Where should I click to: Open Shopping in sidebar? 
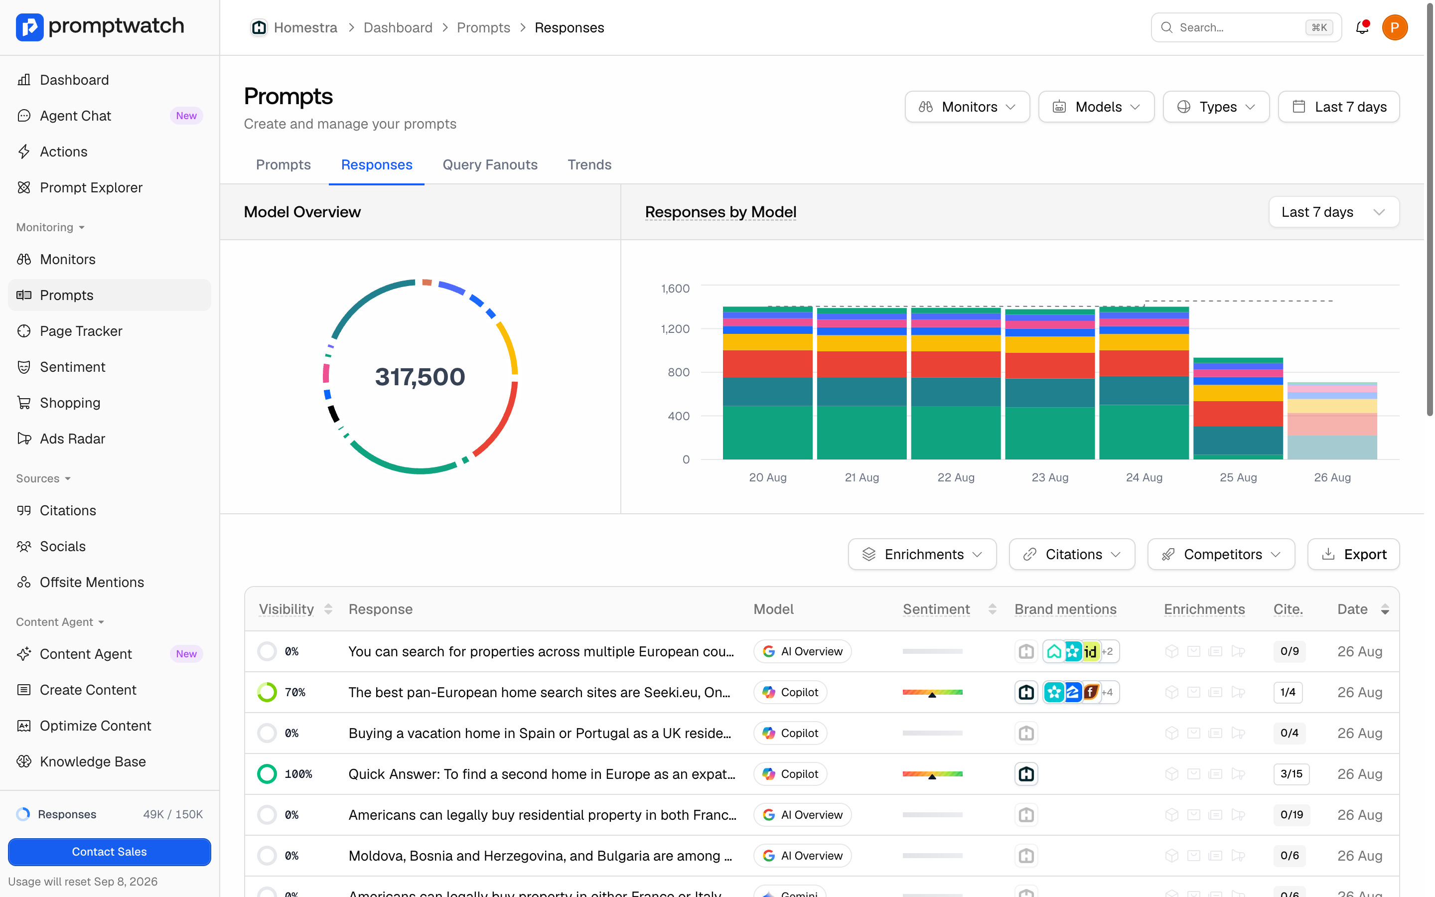[109, 403]
